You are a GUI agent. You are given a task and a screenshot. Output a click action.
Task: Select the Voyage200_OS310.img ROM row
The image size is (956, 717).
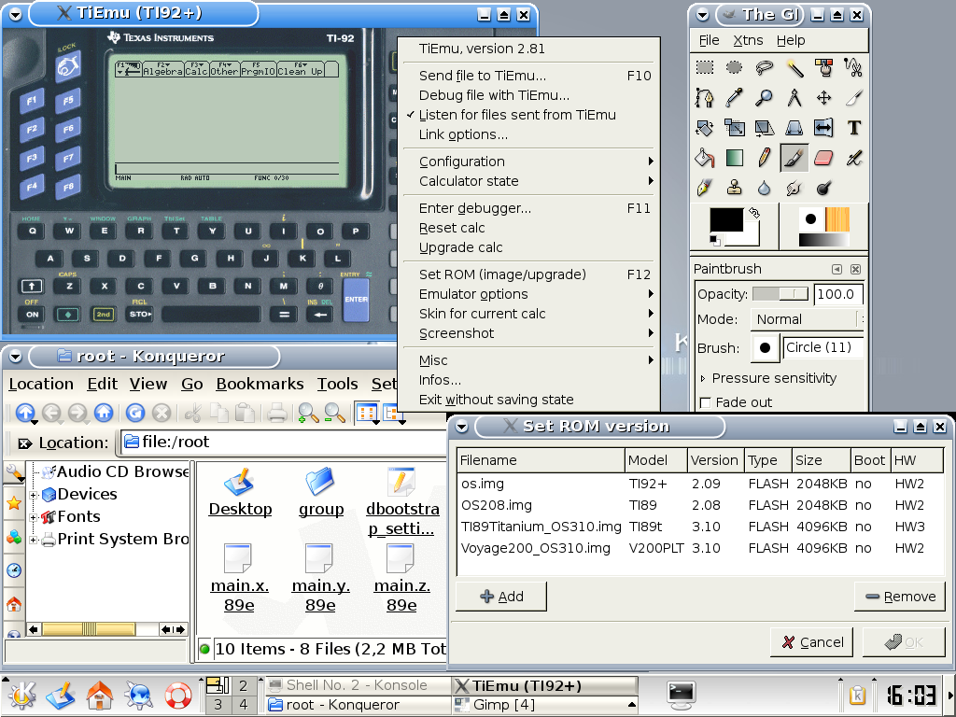[x=700, y=548]
